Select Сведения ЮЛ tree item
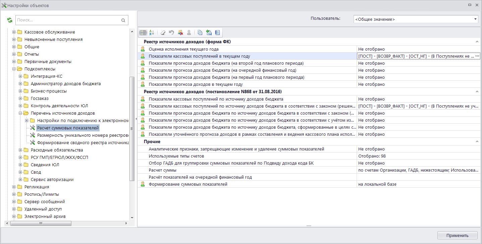482x244 pixels. click(45, 165)
